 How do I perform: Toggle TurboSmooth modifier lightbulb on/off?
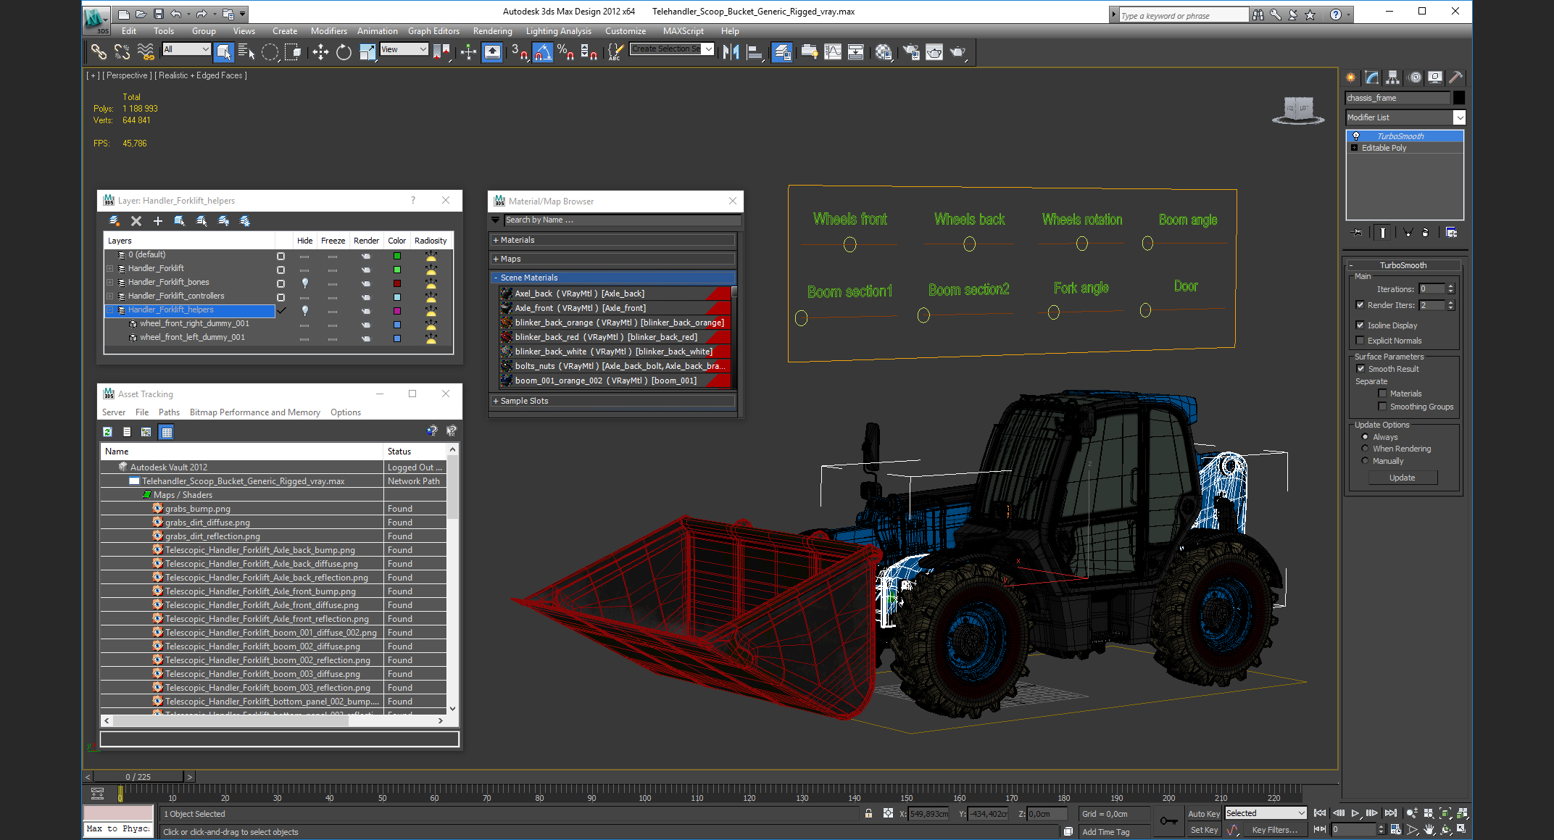[x=1355, y=136]
